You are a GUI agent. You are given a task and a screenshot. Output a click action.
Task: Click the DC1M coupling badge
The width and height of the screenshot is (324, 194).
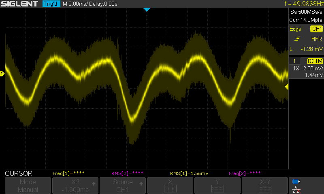[315, 61]
